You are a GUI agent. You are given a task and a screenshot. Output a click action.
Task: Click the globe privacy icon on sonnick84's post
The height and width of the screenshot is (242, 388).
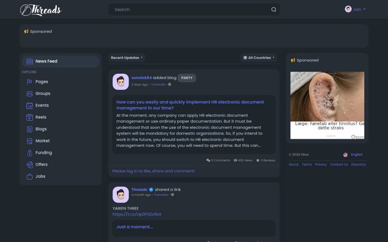170,84
